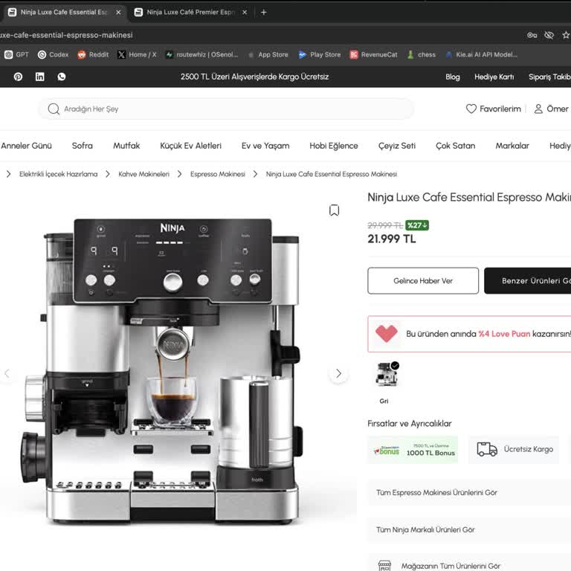Viewport: 571px width, 571px height.
Task: Open the Hediye Kartı link
Action: tap(494, 77)
